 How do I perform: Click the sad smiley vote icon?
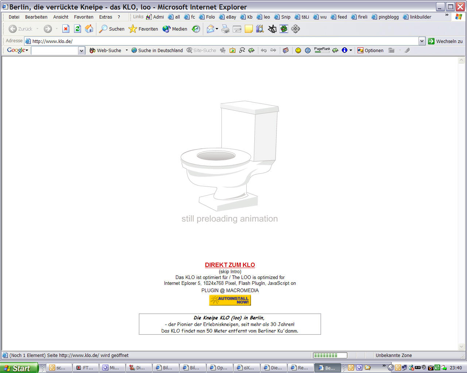308,50
